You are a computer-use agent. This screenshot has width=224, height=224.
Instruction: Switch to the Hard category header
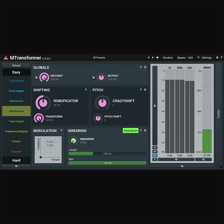[x=16, y=160]
